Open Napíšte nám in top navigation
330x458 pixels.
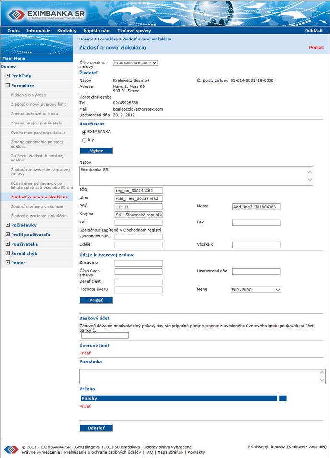point(97,31)
